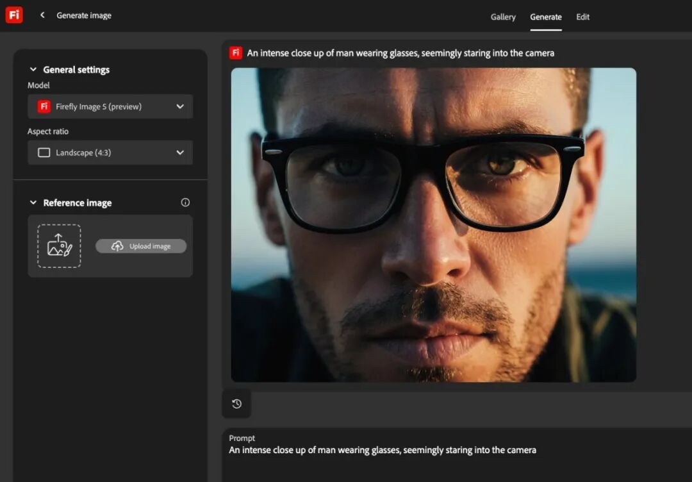Click the Generate image title link

(x=84, y=15)
